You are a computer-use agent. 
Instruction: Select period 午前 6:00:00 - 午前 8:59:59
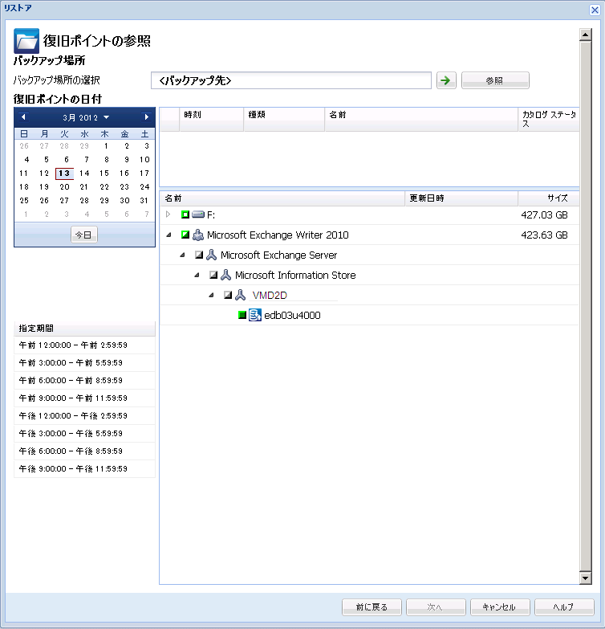(x=84, y=380)
